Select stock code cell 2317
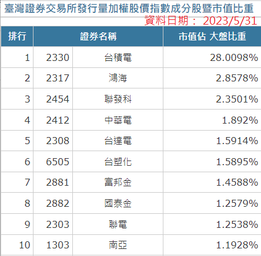Screen dimensions: 261x256 pyautogui.click(x=53, y=78)
